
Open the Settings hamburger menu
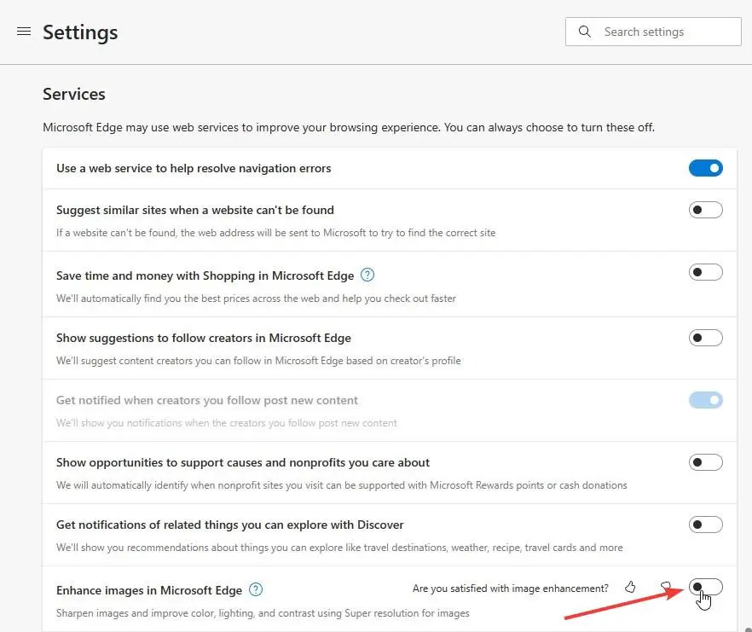pos(24,32)
